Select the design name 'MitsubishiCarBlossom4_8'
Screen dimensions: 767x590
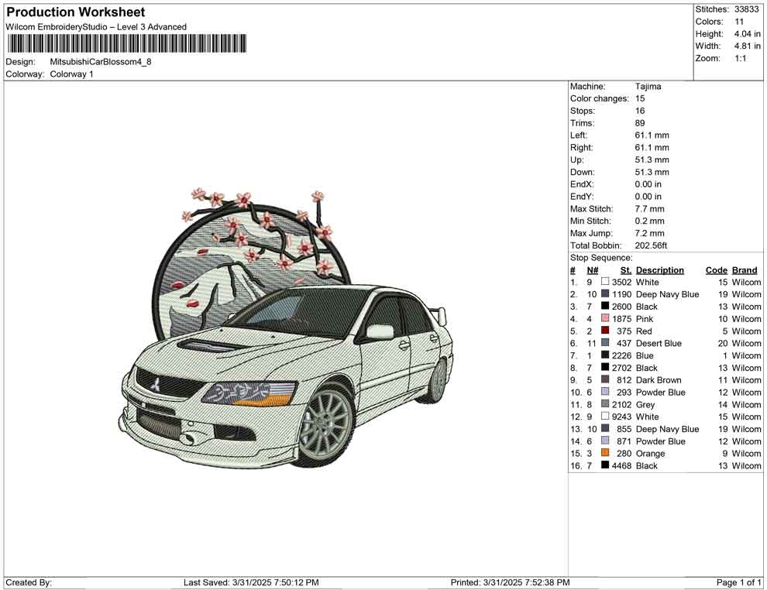tap(101, 62)
